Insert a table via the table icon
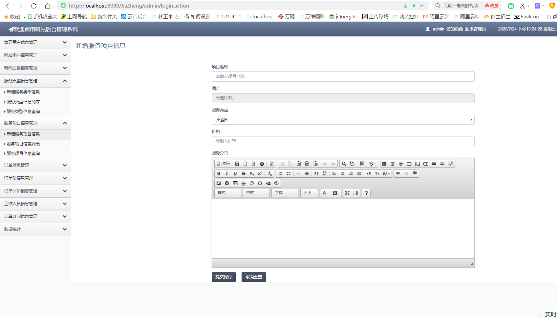The height and width of the screenshot is (318, 557). coord(235,183)
